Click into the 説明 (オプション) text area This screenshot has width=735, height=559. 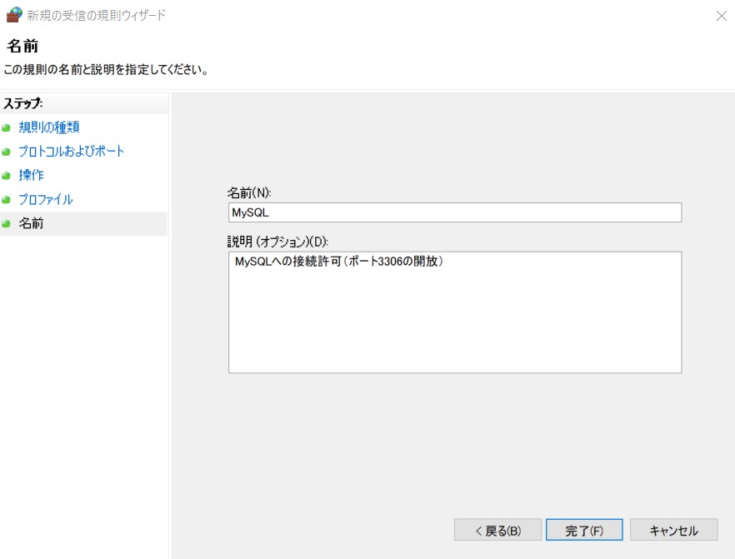click(455, 312)
